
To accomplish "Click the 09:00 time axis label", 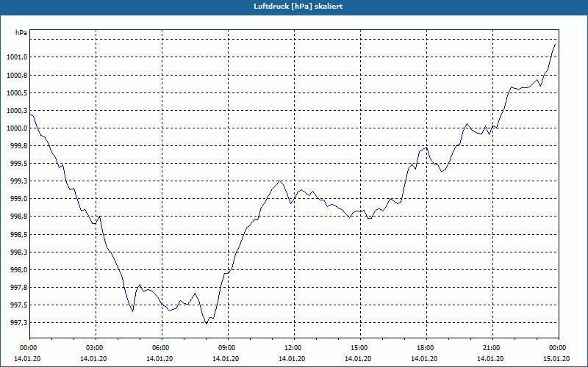I will coord(228,348).
